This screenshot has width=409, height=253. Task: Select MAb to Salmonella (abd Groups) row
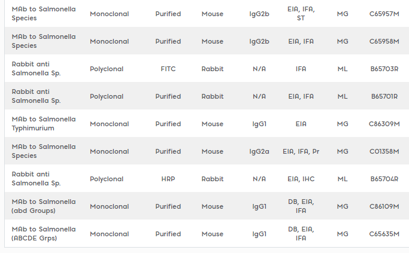207,206
